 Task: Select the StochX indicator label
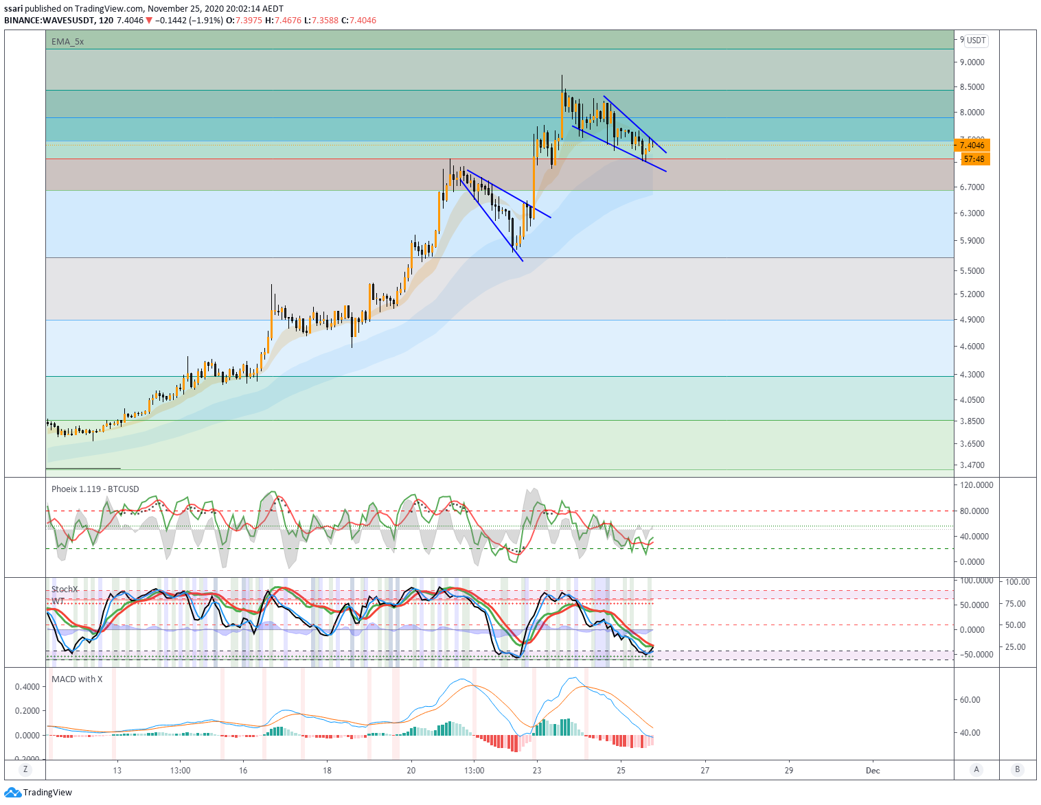tap(65, 590)
